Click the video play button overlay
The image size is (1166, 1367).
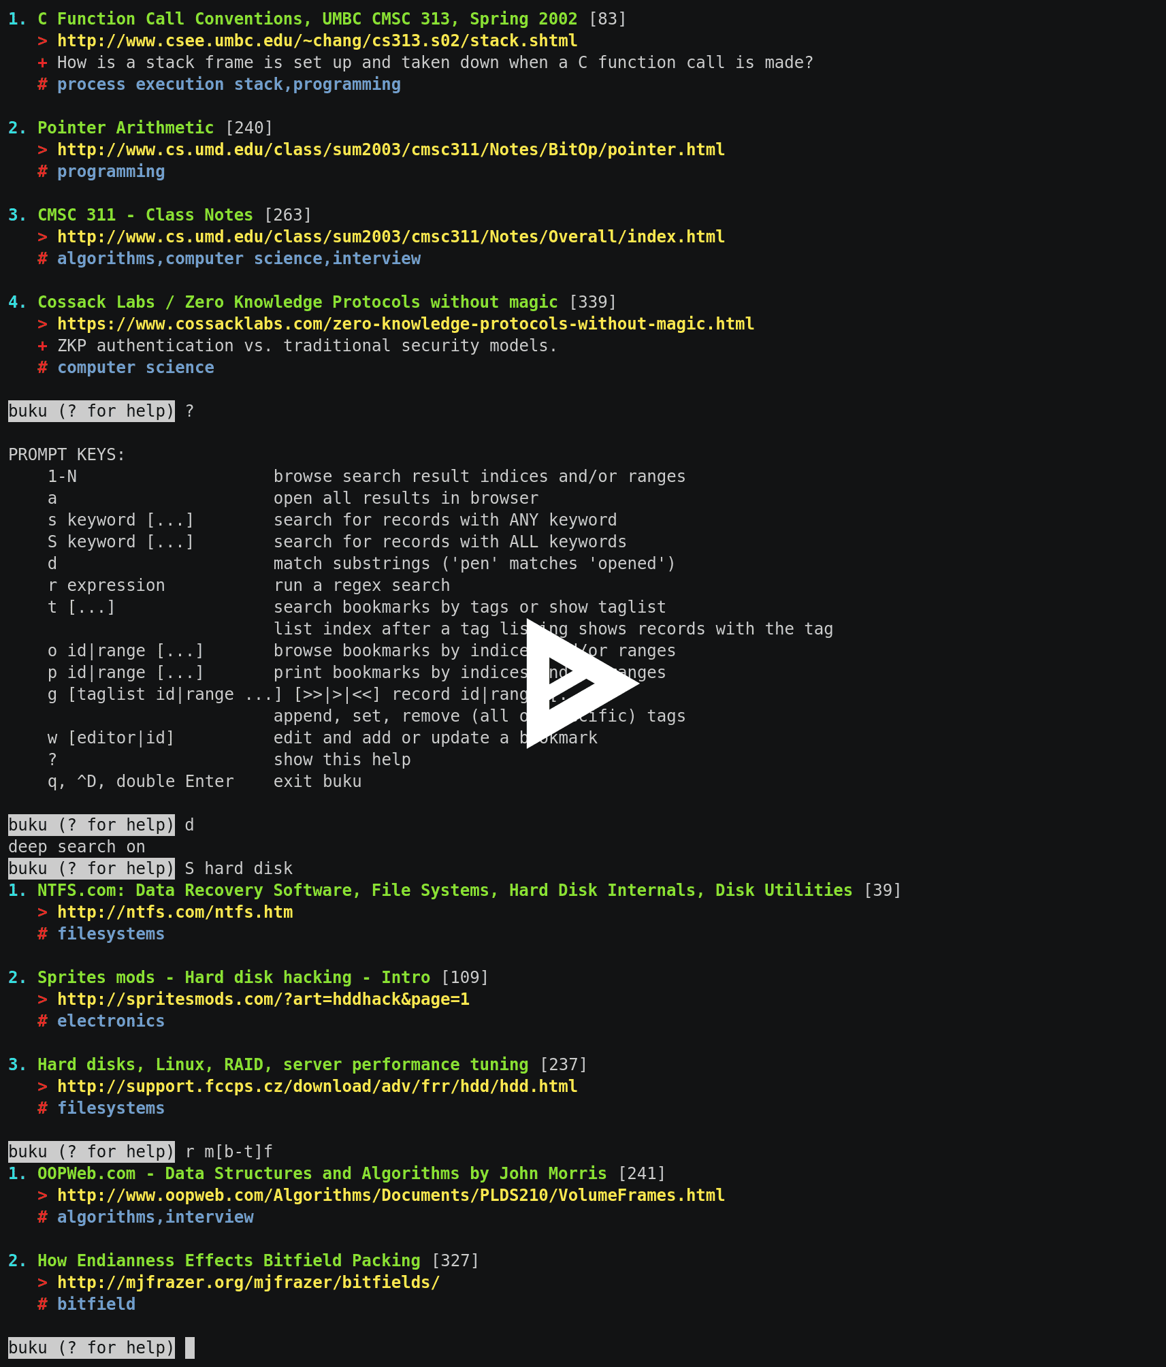tap(583, 683)
